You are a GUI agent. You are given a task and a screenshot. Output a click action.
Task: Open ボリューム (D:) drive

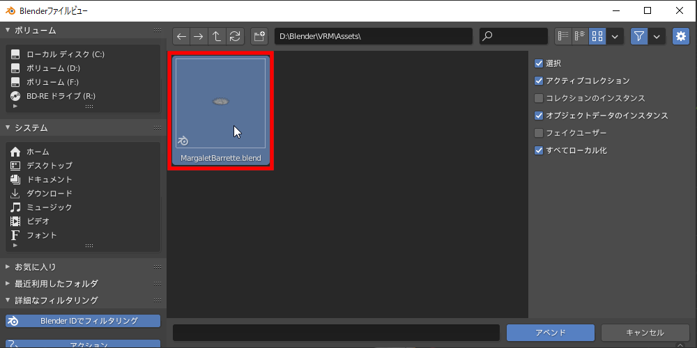tap(83, 68)
